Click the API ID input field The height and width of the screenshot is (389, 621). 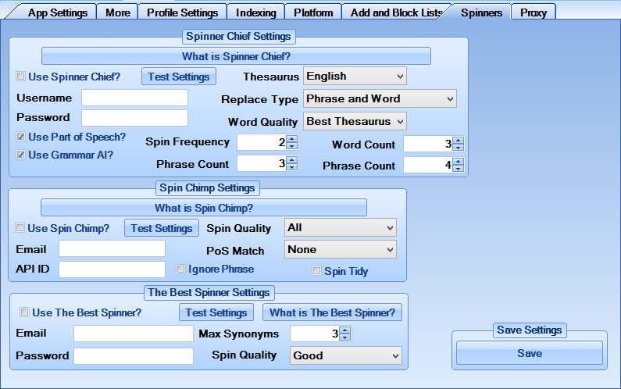(x=112, y=269)
